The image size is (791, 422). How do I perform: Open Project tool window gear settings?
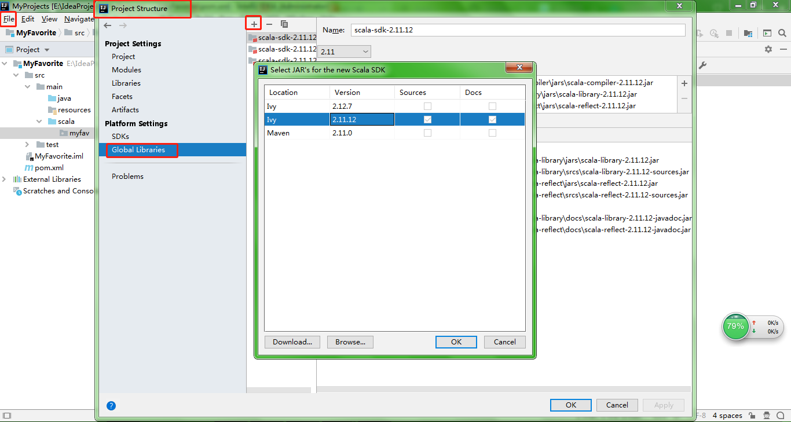[768, 50]
